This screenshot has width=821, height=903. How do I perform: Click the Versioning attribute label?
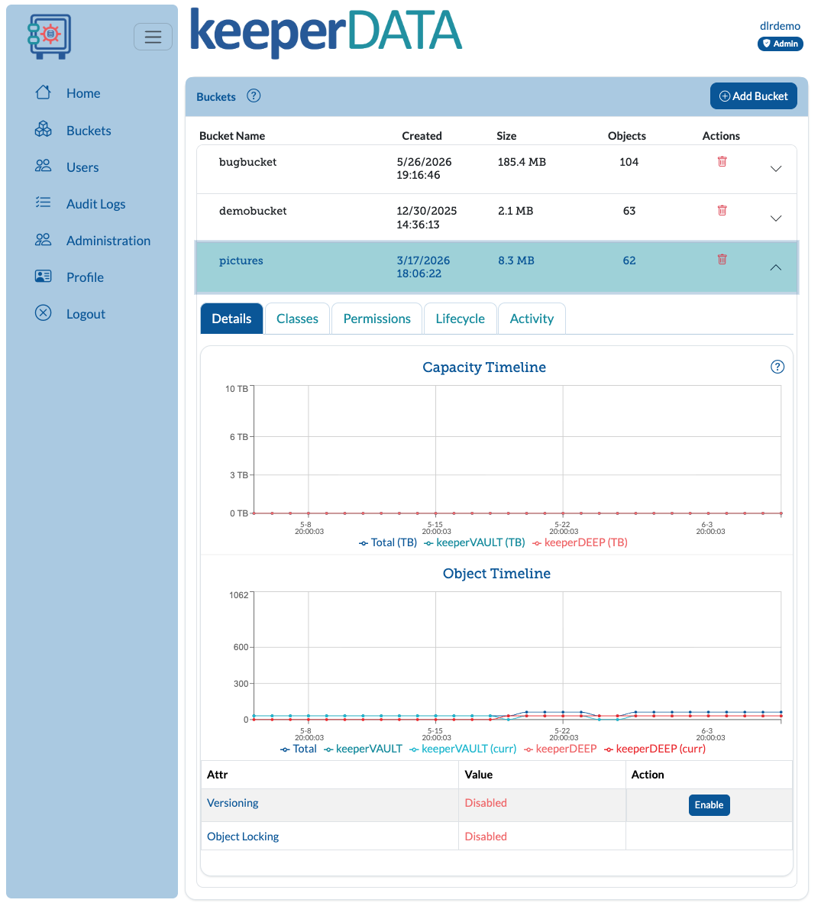pos(233,803)
